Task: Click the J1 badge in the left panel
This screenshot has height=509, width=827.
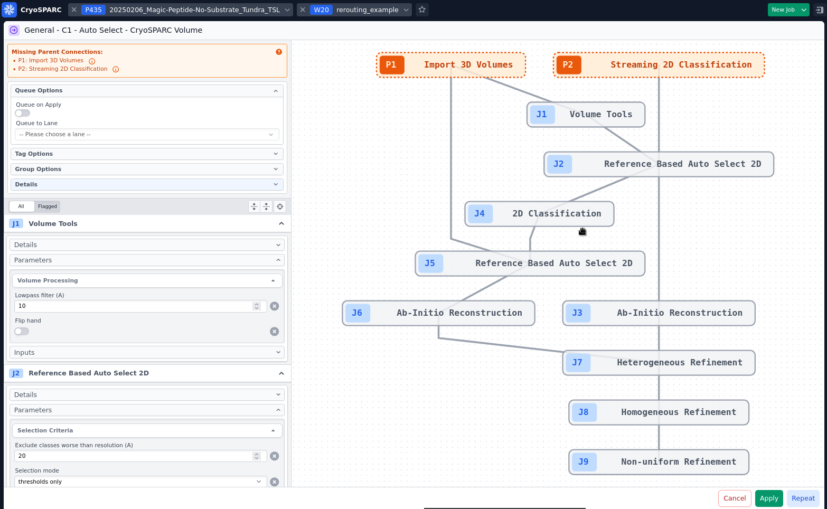Action: pos(16,224)
